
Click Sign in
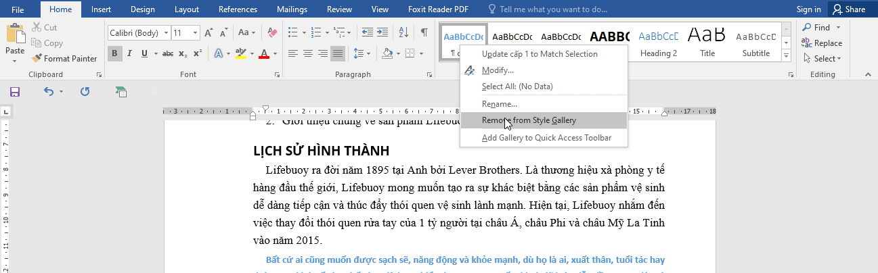pyautogui.click(x=809, y=9)
